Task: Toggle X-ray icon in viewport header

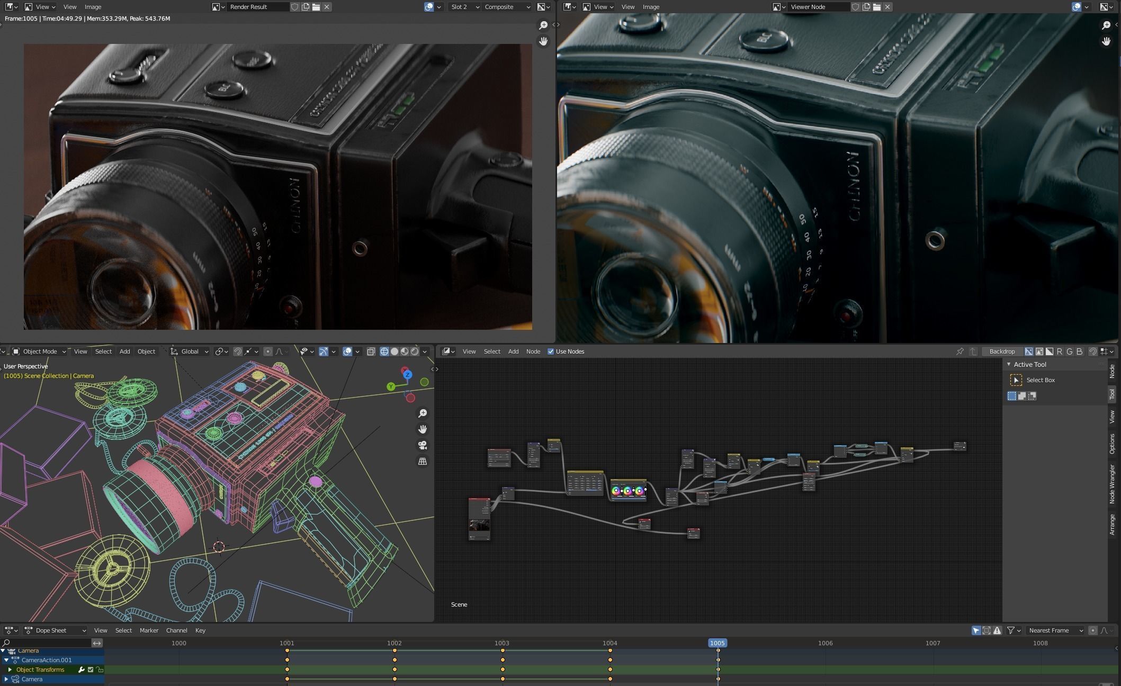Action: pyautogui.click(x=371, y=351)
